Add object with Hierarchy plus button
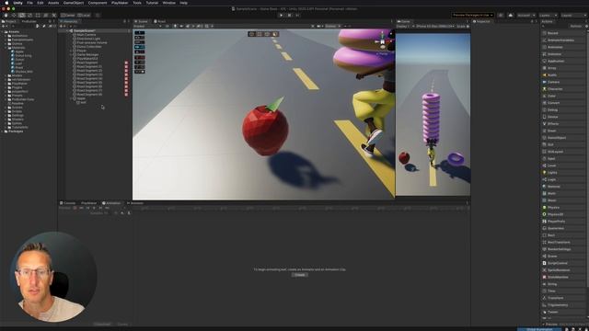This screenshot has width=589, height=331. 62,27
